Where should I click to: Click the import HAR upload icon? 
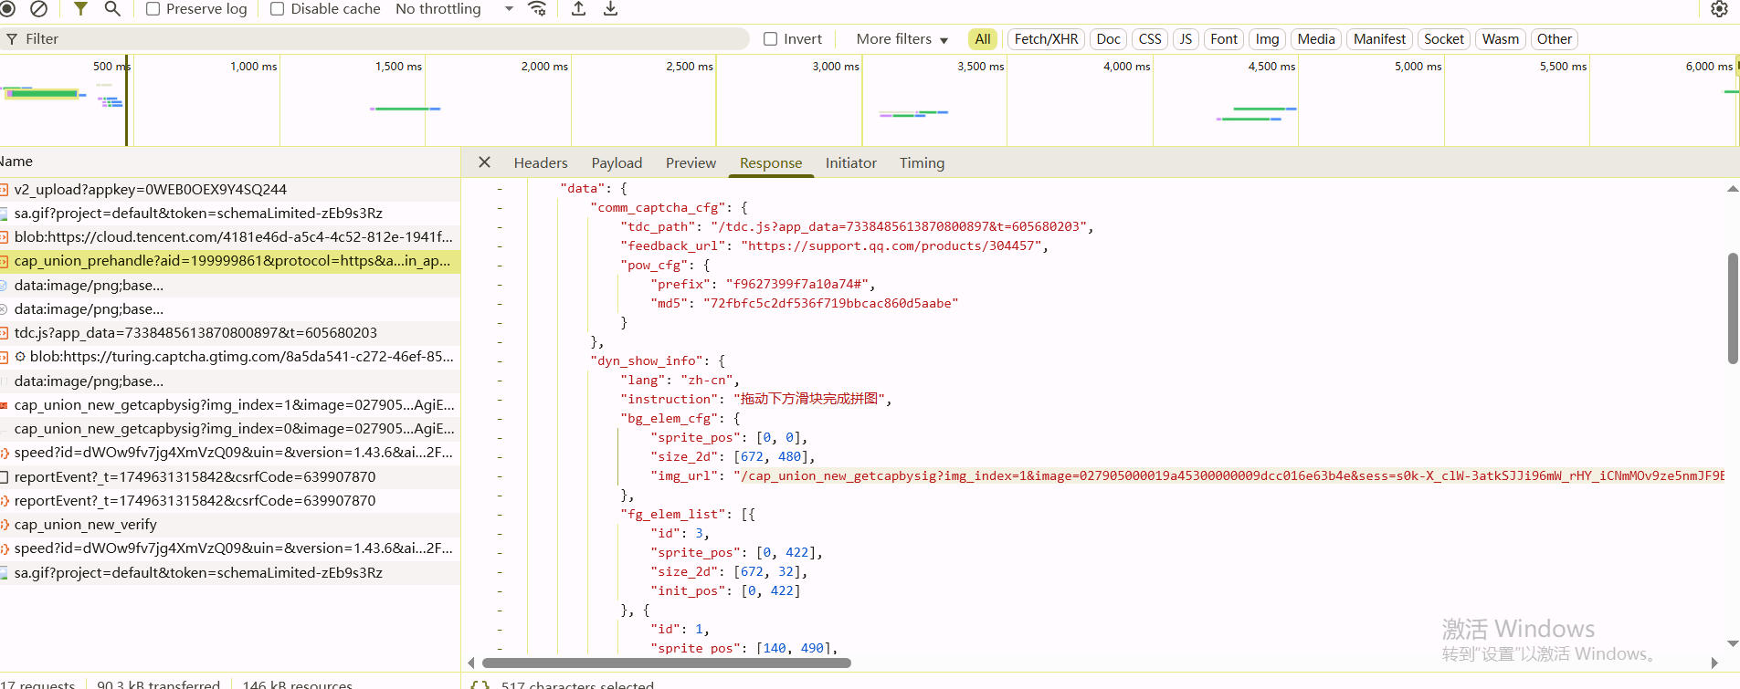click(578, 9)
